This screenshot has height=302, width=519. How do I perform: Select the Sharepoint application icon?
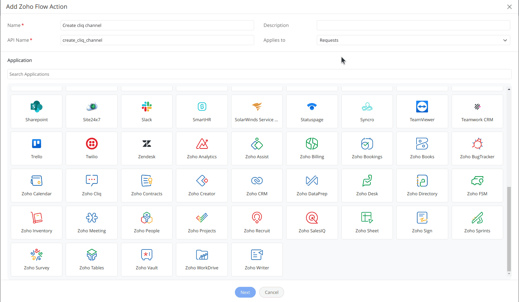pyautogui.click(x=36, y=111)
